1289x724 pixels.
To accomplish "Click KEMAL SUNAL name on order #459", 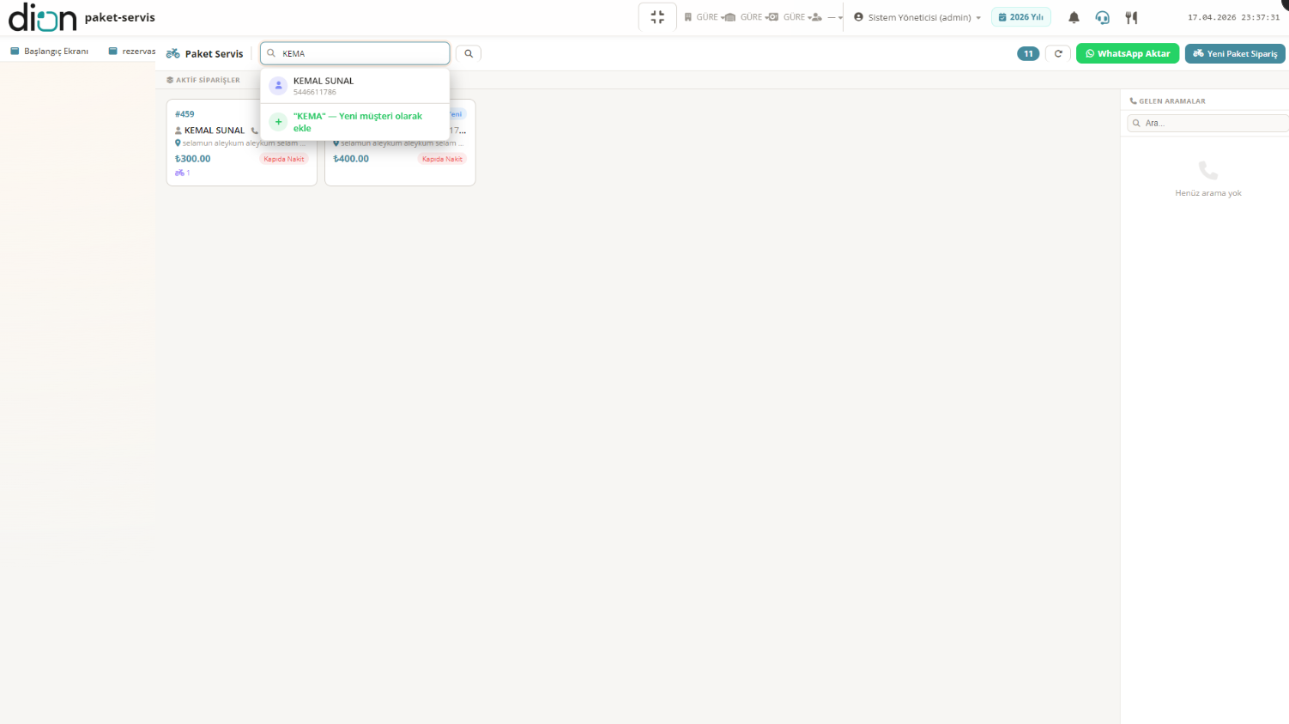I will [215, 131].
